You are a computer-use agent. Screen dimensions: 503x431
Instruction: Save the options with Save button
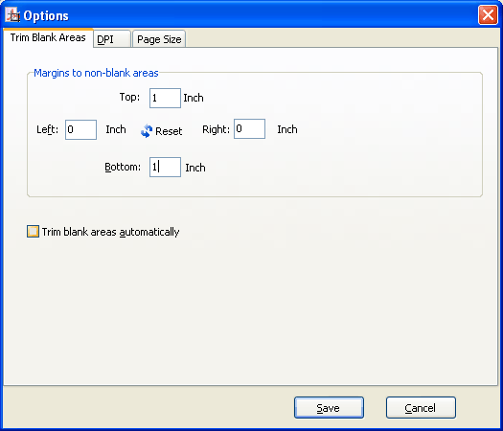pyautogui.click(x=329, y=408)
